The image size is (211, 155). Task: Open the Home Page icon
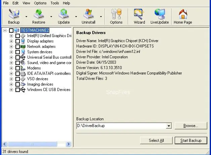pyautogui.click(x=183, y=14)
